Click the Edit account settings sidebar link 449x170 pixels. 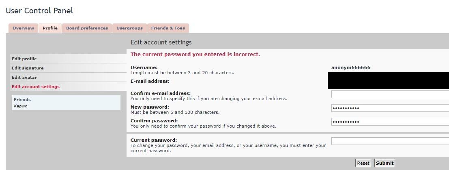pyautogui.click(x=36, y=87)
